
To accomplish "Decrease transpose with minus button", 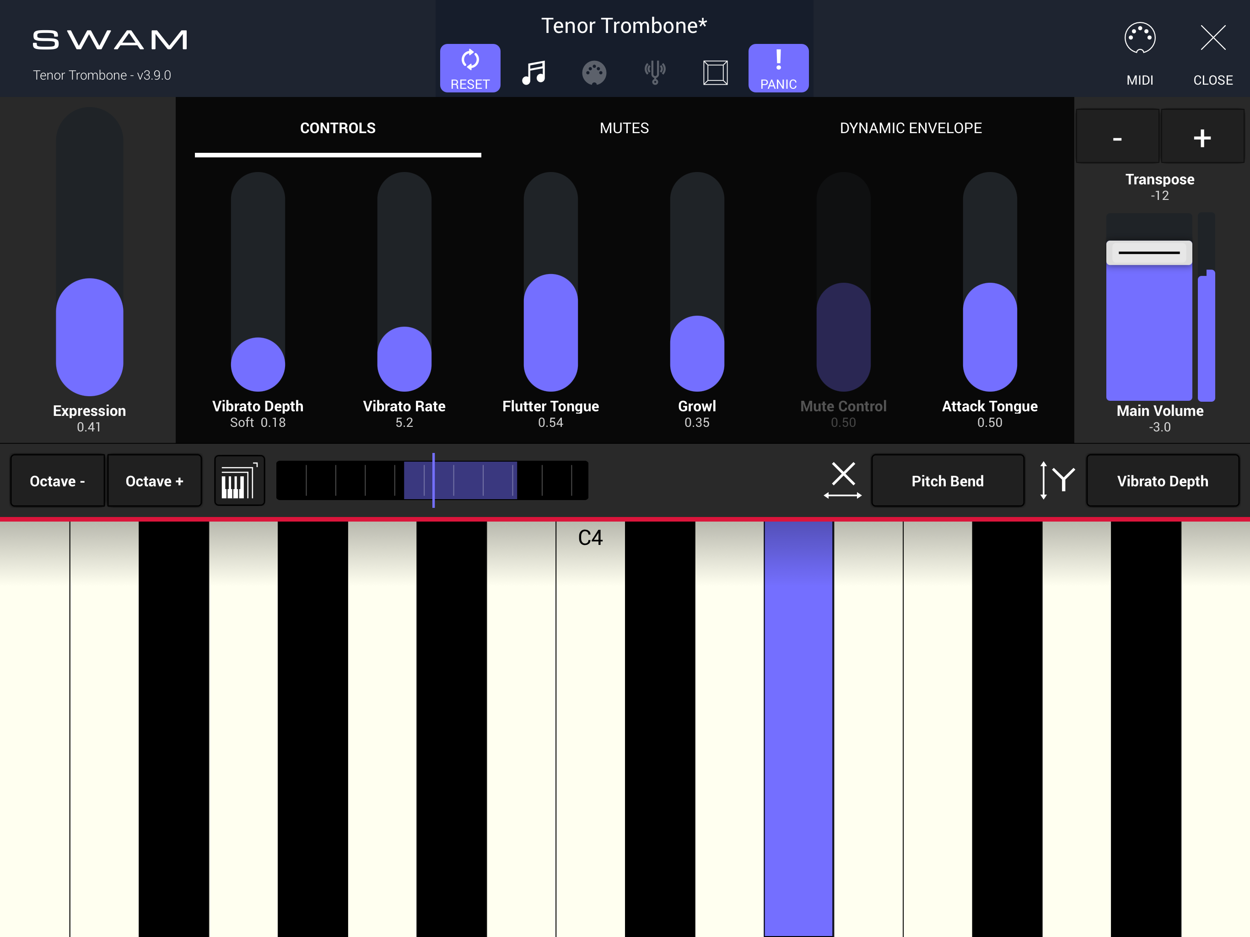I will [x=1117, y=137].
